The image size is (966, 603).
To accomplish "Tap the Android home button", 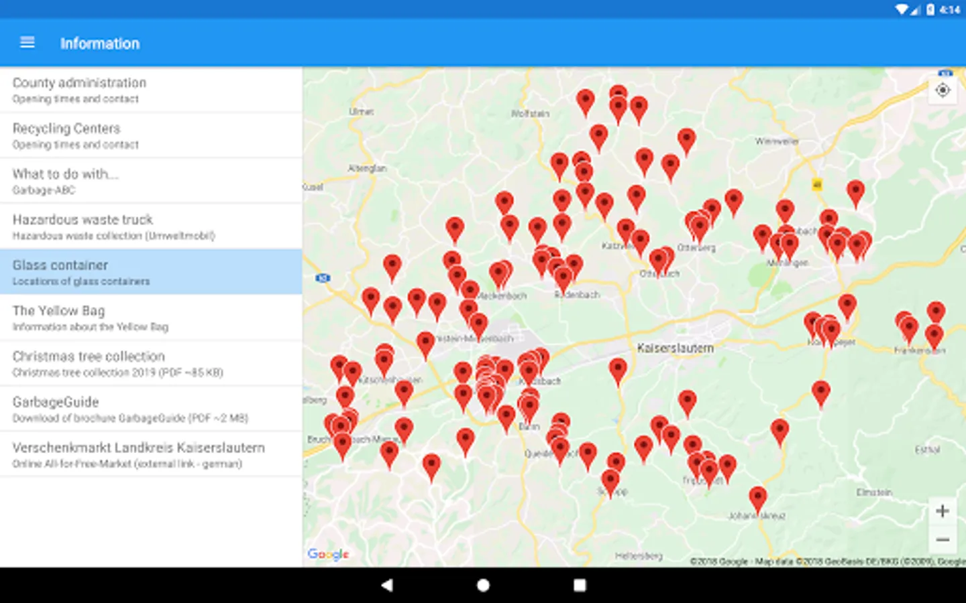I will point(483,585).
